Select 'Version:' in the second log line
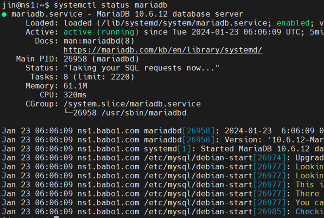Viewport: 324px width, 218px height. [243, 140]
